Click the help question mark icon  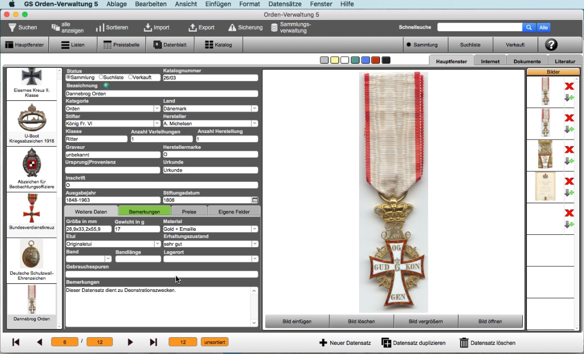tap(551, 45)
